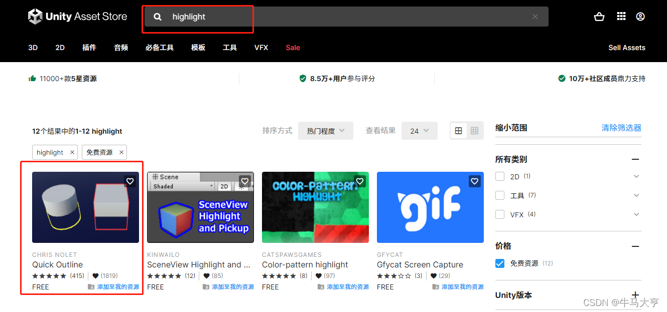Click the heart count on Quick Outline
This screenshot has width=667, height=312.
[105, 276]
